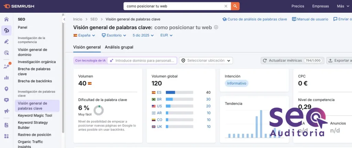Open the bar chart sidebar icon

[x=6, y=78]
